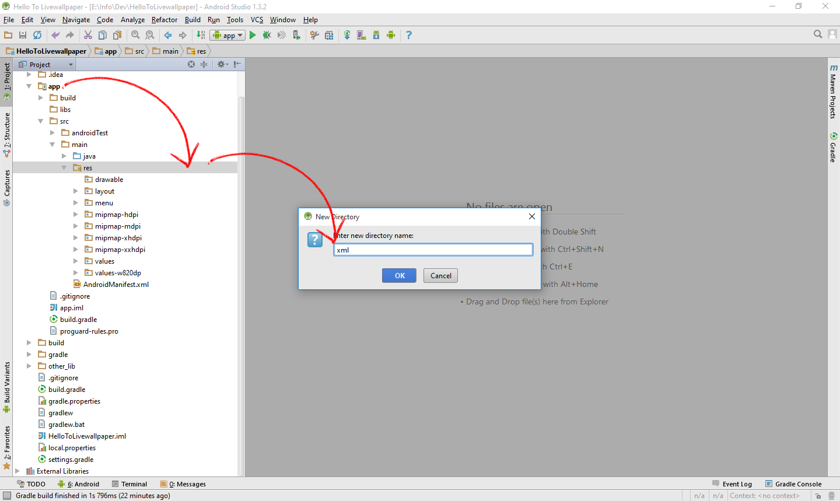Expand the .idea folder node
Screen dimensions: 840x501
tap(29, 75)
